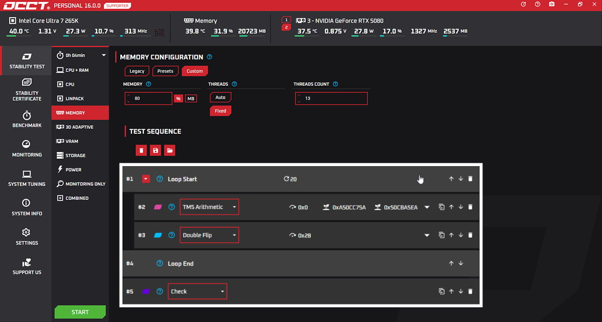Take a screenshot with the camera icon
This screenshot has height=322, width=602.
coord(552,5)
